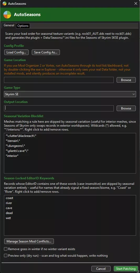Enable Preview only (dry run) checkbox

click(6, 256)
